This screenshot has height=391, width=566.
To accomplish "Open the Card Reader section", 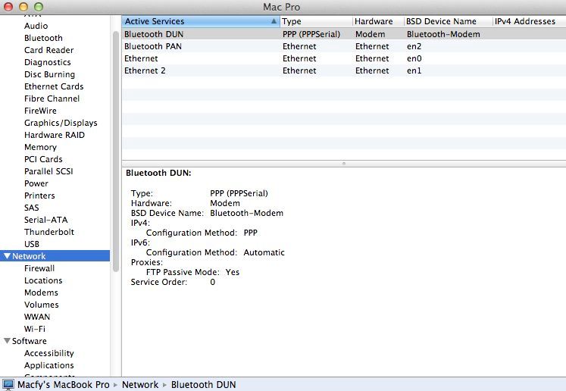I will (48, 50).
